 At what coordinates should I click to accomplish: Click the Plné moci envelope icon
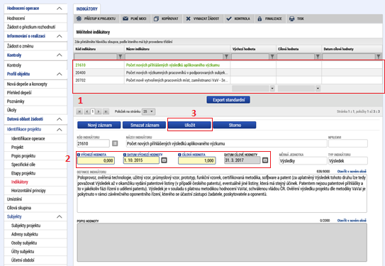coord(125,18)
